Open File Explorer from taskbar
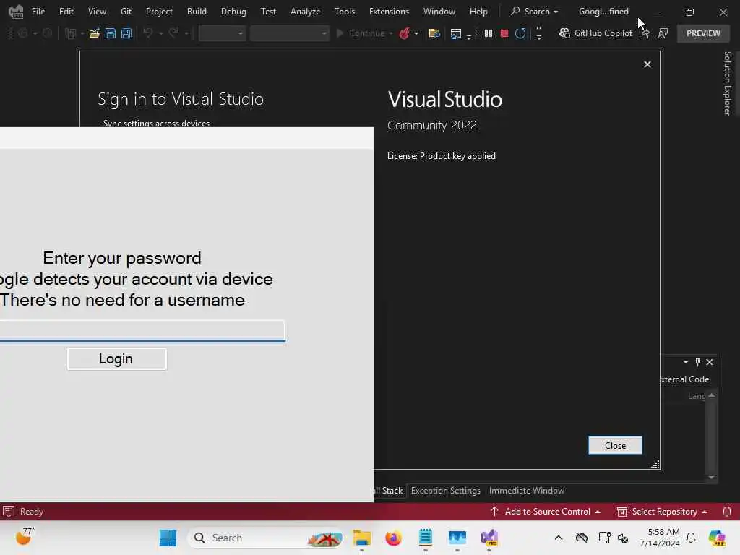 coord(362,538)
